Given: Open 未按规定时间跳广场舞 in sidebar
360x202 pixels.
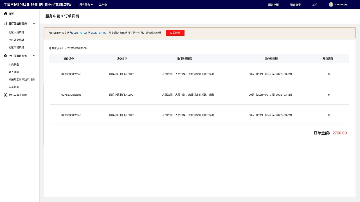Looking at the screenshot, I should tap(22, 80).
